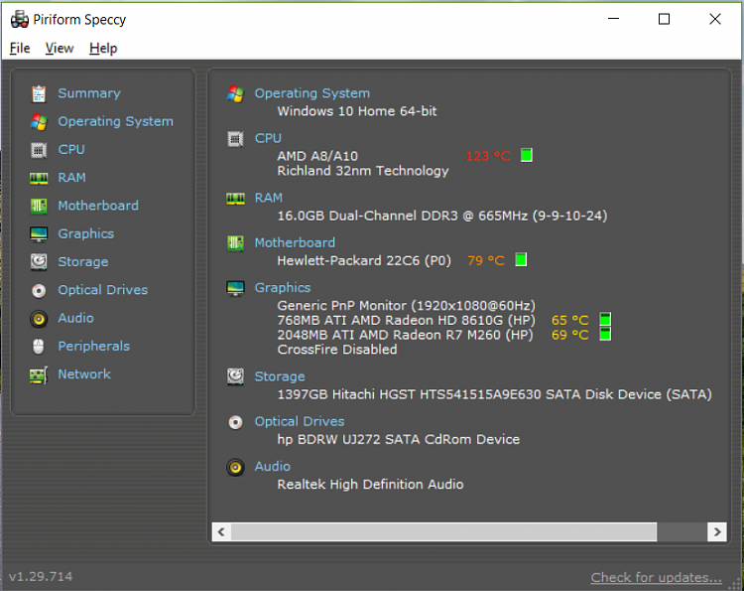Select Motherboard in the sidebar
The image size is (744, 591).
pyautogui.click(x=98, y=206)
